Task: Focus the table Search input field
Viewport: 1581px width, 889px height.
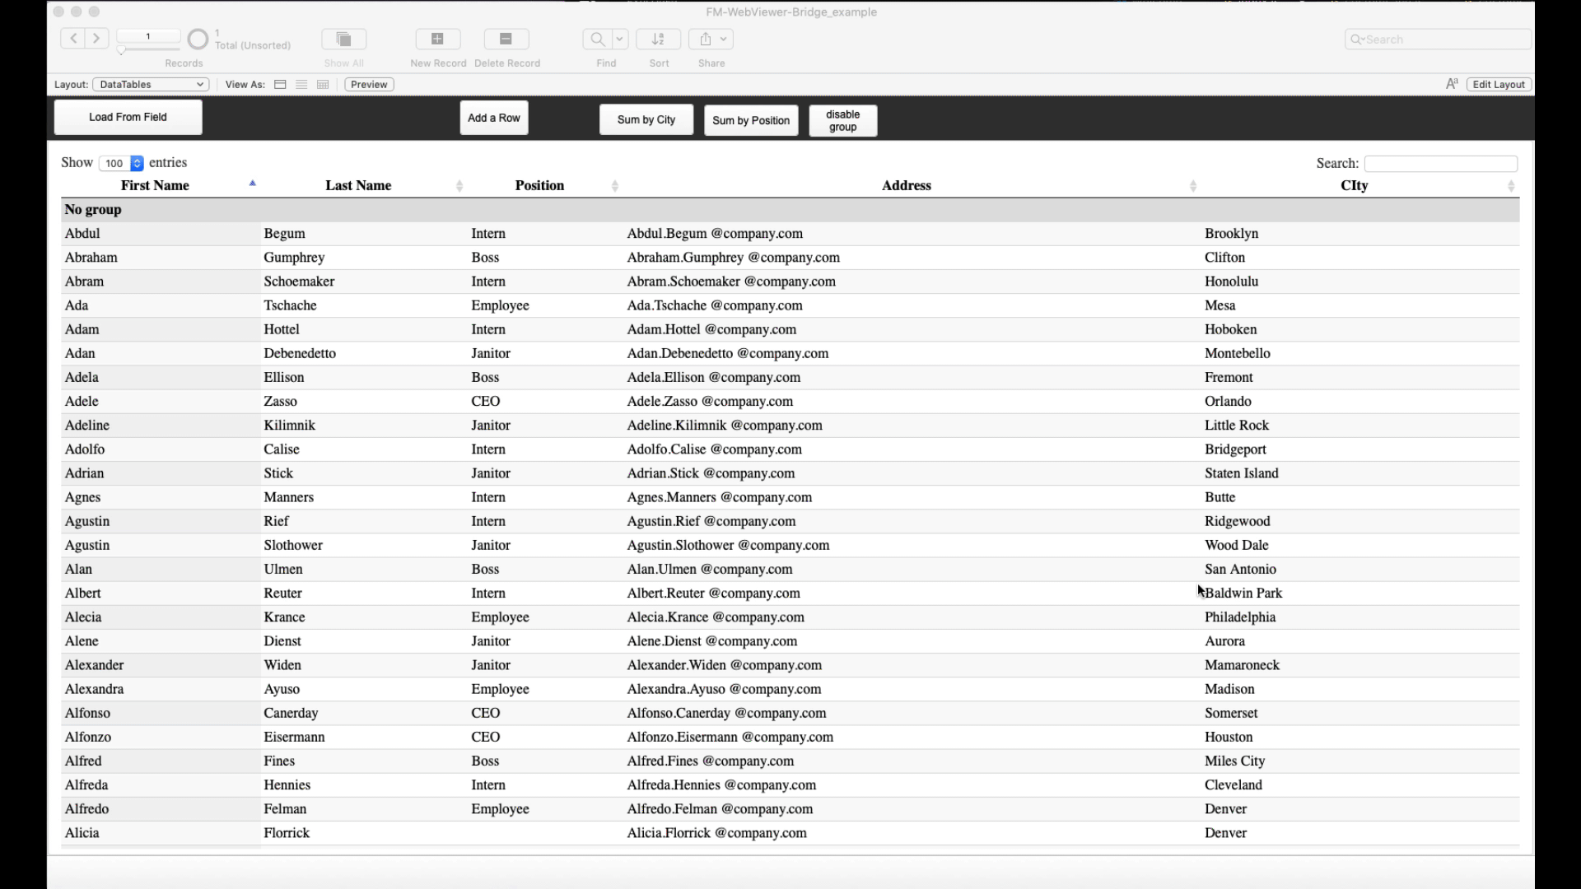Action: 1441,164
